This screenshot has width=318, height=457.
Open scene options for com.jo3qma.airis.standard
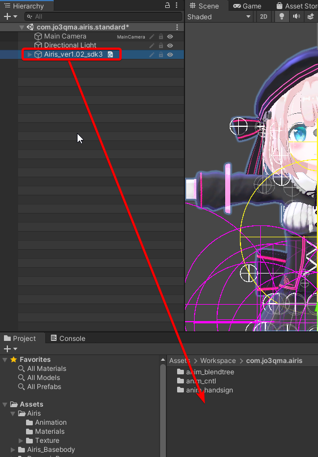click(177, 27)
